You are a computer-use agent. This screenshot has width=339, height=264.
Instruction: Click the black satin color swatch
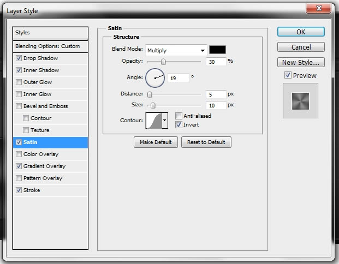tap(217, 50)
